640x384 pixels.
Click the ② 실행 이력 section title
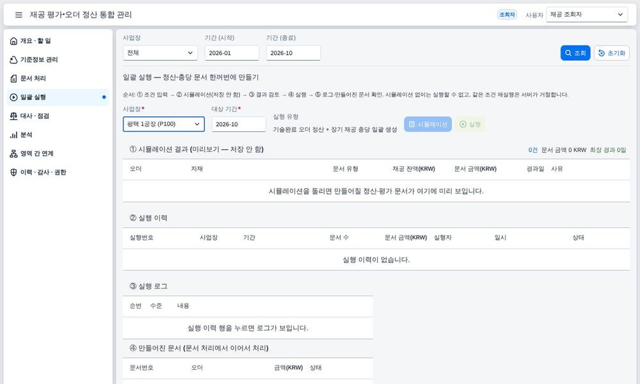148,218
